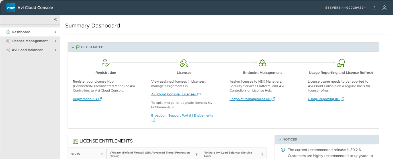The image size is (393, 159).
Task: Click the info icon in the Notices panel
Action: click(283, 150)
